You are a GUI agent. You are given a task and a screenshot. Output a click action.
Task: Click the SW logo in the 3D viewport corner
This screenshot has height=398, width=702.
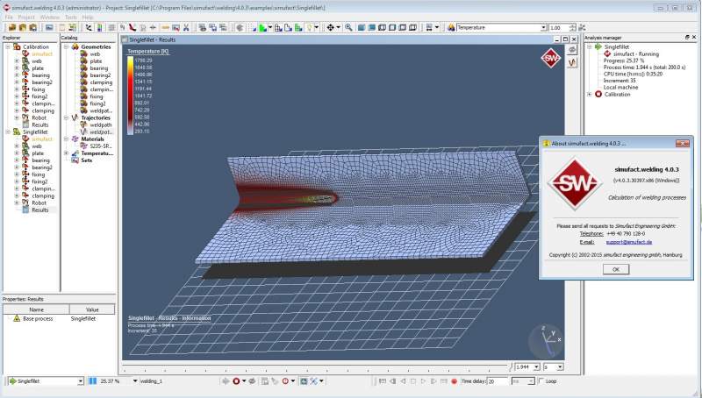click(551, 58)
